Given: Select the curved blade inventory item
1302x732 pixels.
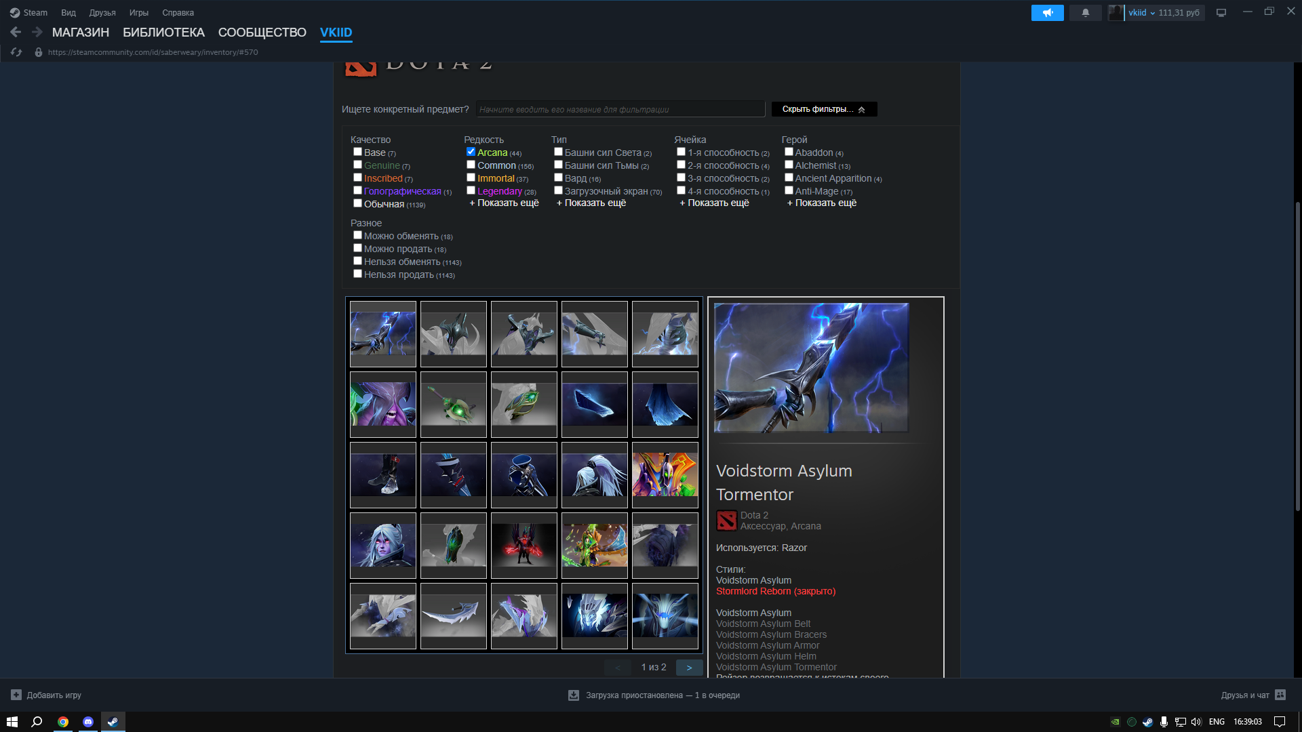Looking at the screenshot, I should point(454,616).
